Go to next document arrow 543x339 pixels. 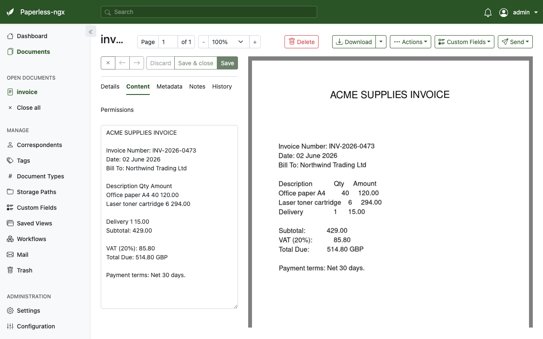click(x=137, y=63)
